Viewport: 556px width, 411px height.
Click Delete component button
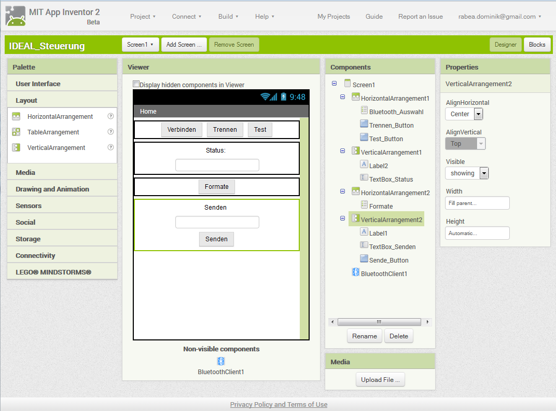click(x=399, y=336)
